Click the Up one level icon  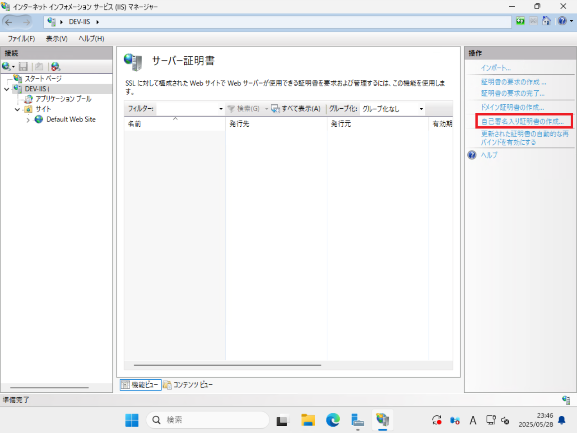(39, 67)
